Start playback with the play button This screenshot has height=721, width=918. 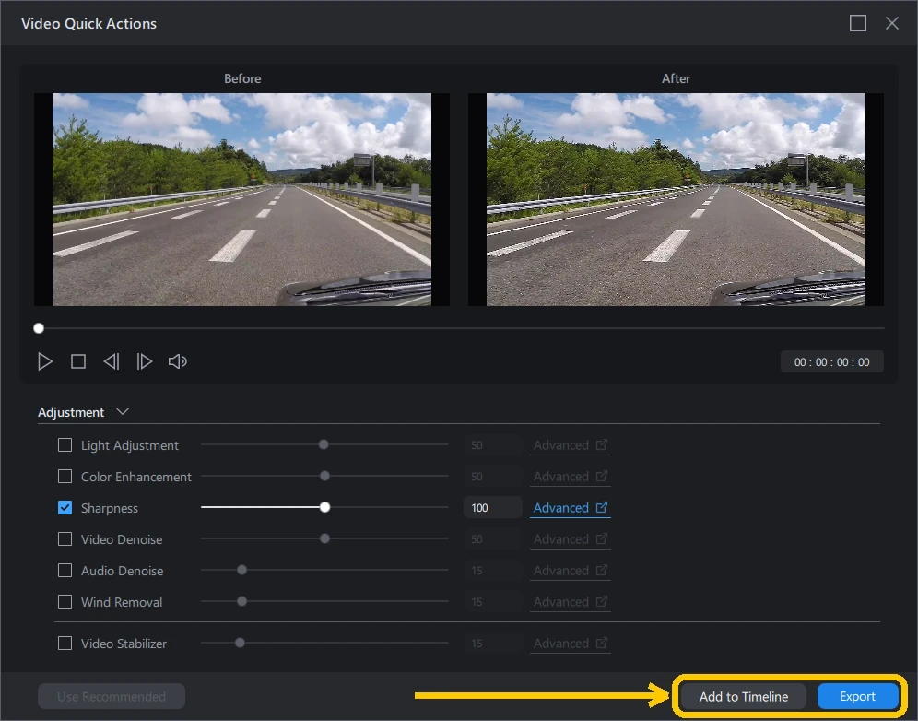pyautogui.click(x=45, y=362)
